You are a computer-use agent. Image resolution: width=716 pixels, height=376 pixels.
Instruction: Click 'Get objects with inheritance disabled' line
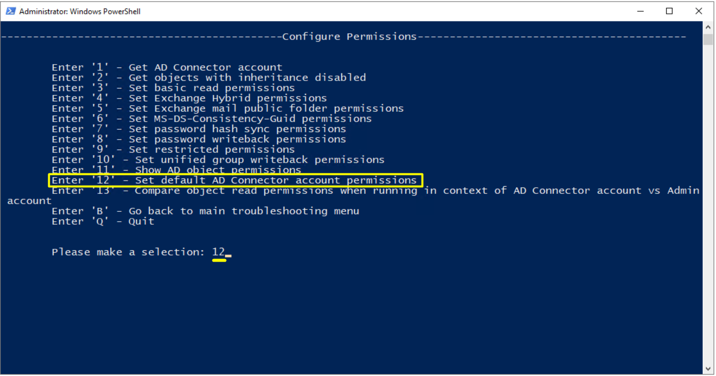point(209,77)
